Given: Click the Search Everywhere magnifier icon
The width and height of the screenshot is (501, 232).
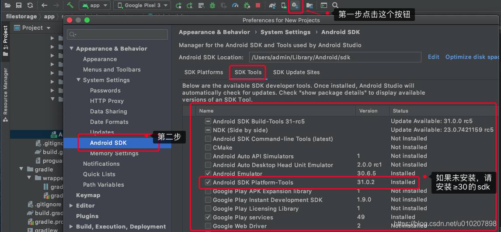Looking at the screenshot, I should [x=335, y=5].
